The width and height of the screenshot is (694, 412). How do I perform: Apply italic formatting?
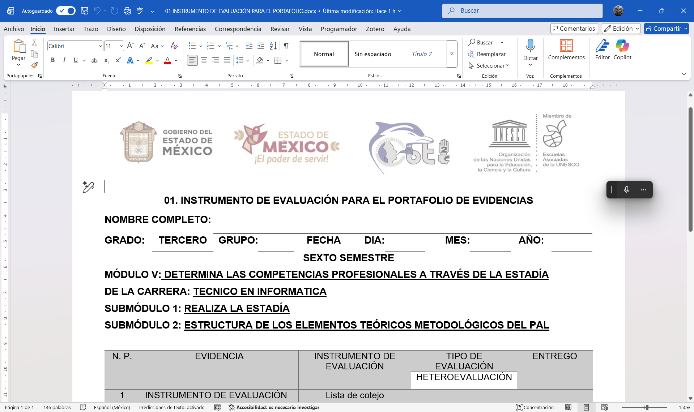[64, 60]
